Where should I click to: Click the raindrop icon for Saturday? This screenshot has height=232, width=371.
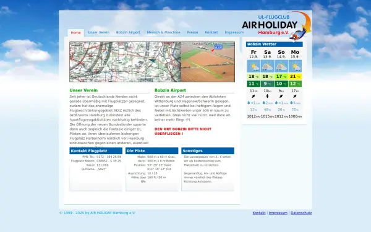pos(264,103)
